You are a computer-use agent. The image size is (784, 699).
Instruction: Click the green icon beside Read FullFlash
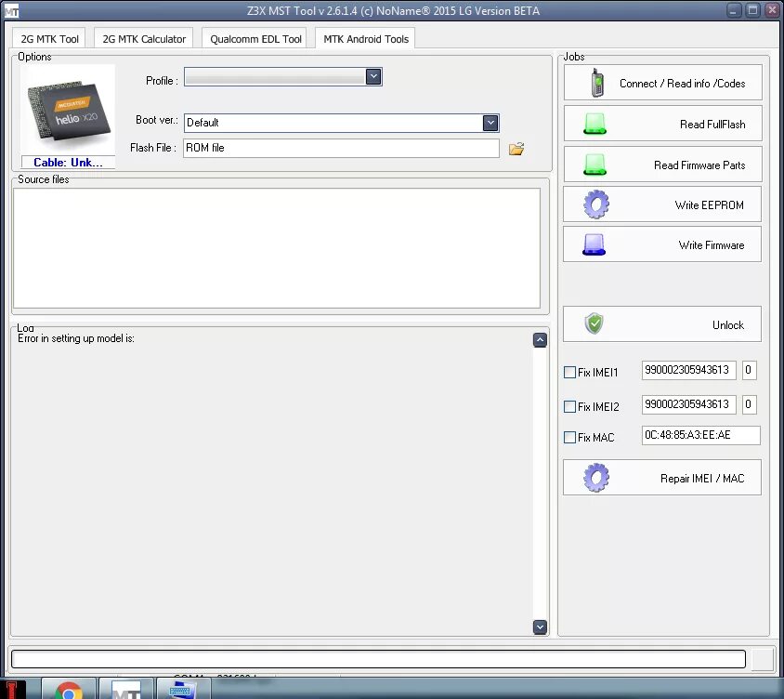pos(595,124)
